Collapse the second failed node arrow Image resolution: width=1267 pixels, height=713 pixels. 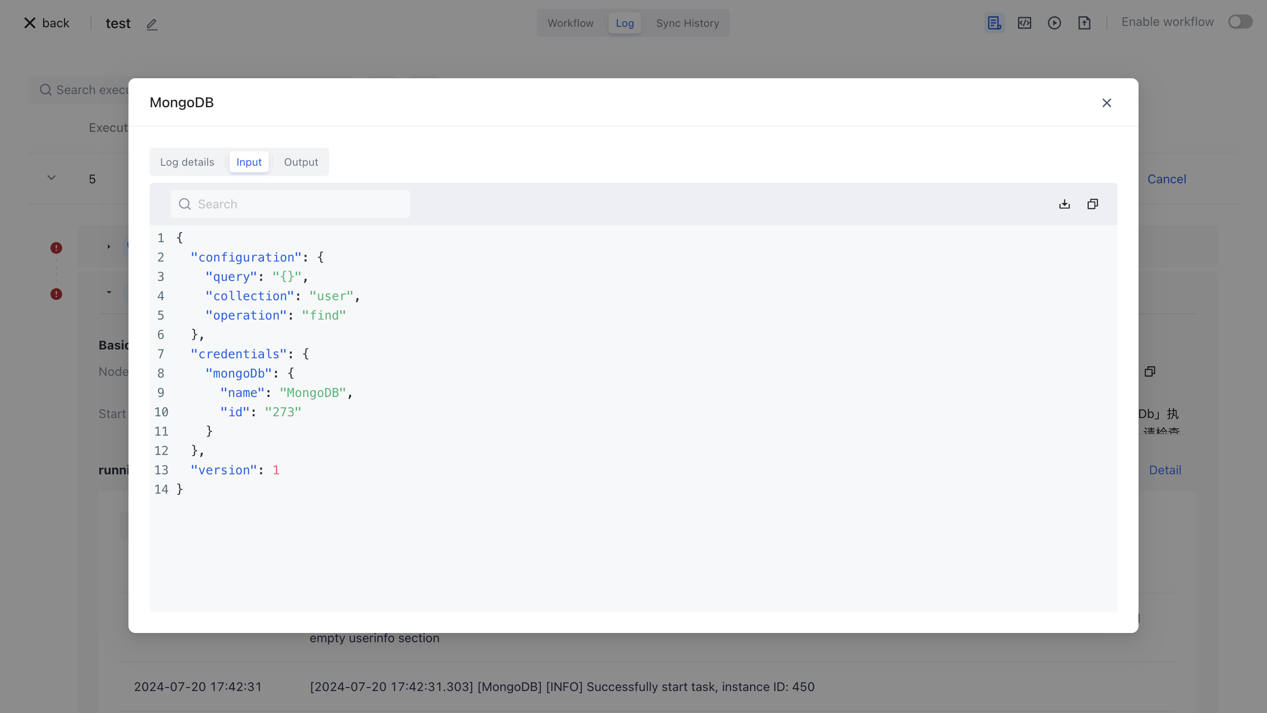pos(109,293)
